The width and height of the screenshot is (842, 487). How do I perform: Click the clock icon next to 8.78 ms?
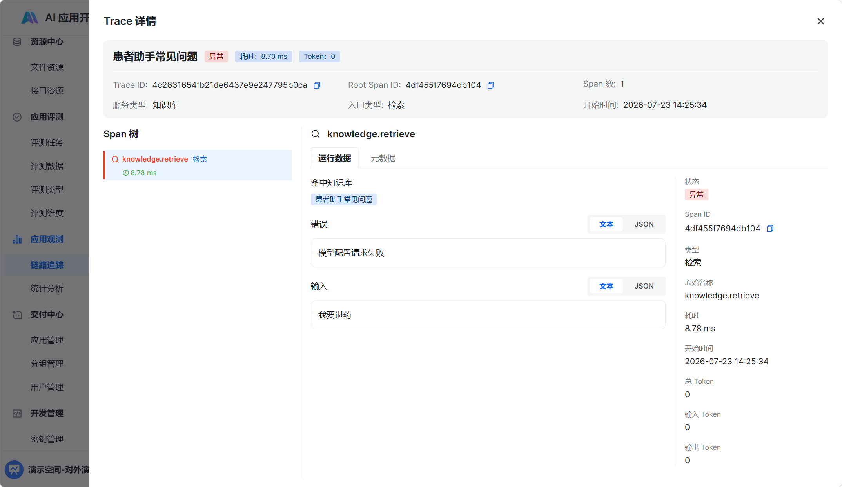pyautogui.click(x=126, y=173)
